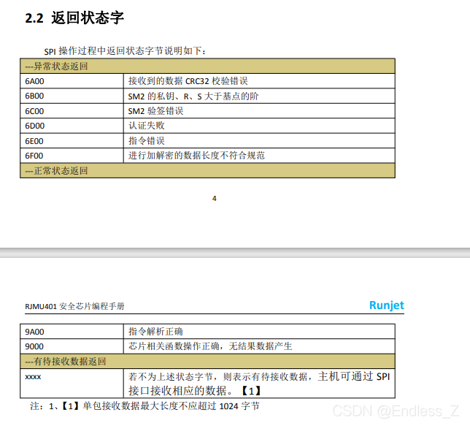Select the xxxx code cell
Viewport: 470px width, 426px height.
(72, 384)
